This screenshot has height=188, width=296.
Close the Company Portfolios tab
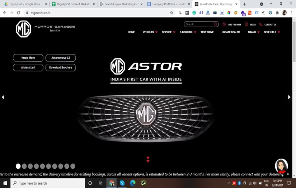tap(189, 4)
